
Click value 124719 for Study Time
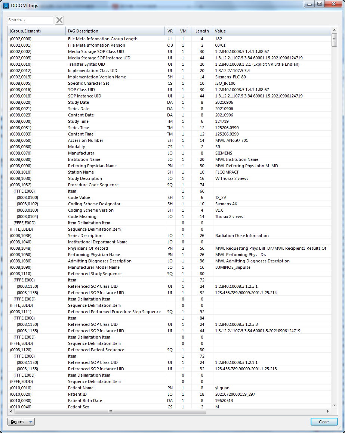click(x=222, y=122)
